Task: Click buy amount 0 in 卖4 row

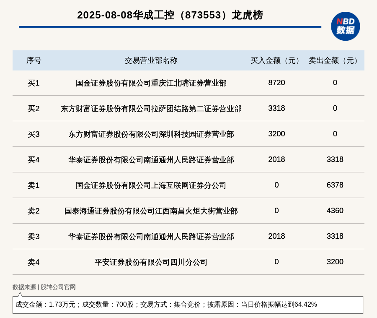Action: (x=276, y=262)
